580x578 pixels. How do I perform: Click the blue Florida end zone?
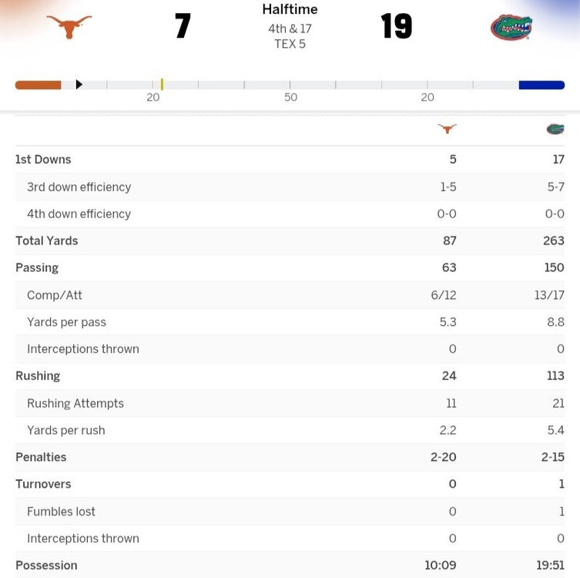pos(541,85)
